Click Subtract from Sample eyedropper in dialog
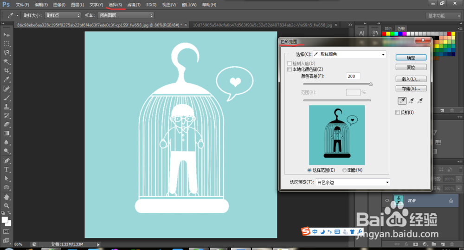 [420, 101]
